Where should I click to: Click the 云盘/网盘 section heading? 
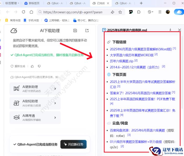[120, 123]
